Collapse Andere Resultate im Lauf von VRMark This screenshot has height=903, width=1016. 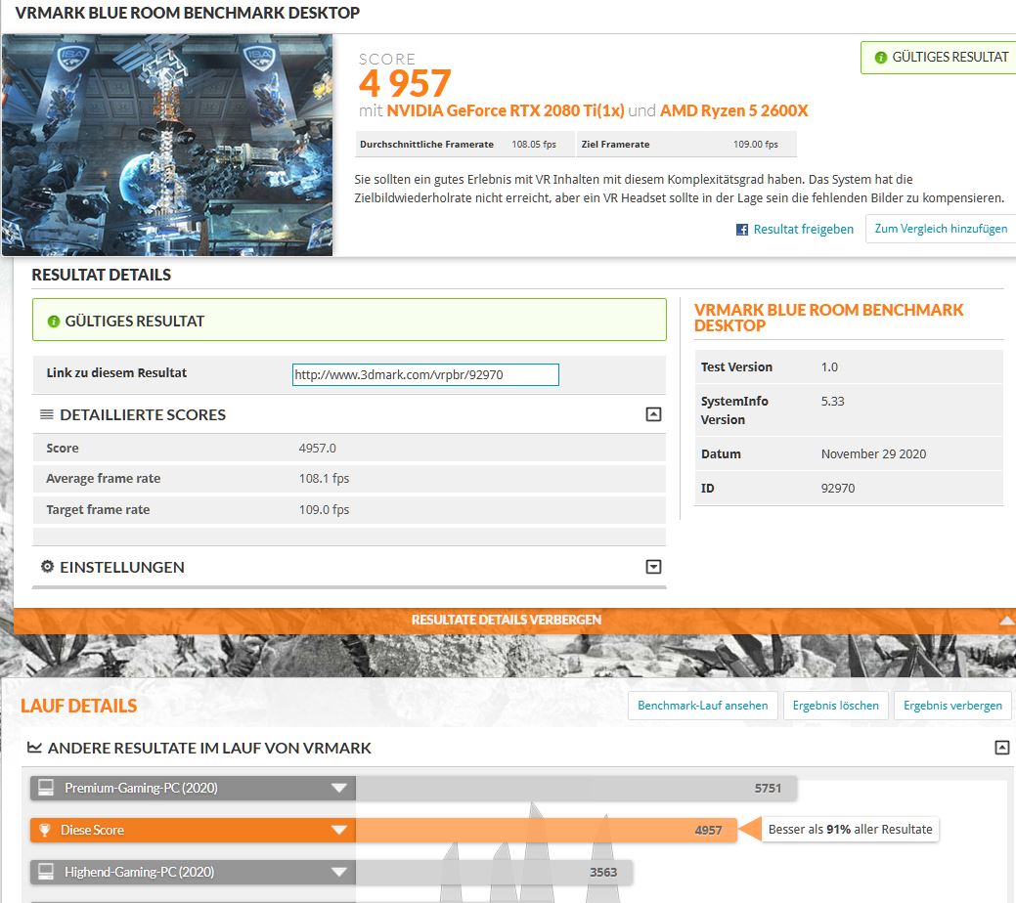(1001, 748)
